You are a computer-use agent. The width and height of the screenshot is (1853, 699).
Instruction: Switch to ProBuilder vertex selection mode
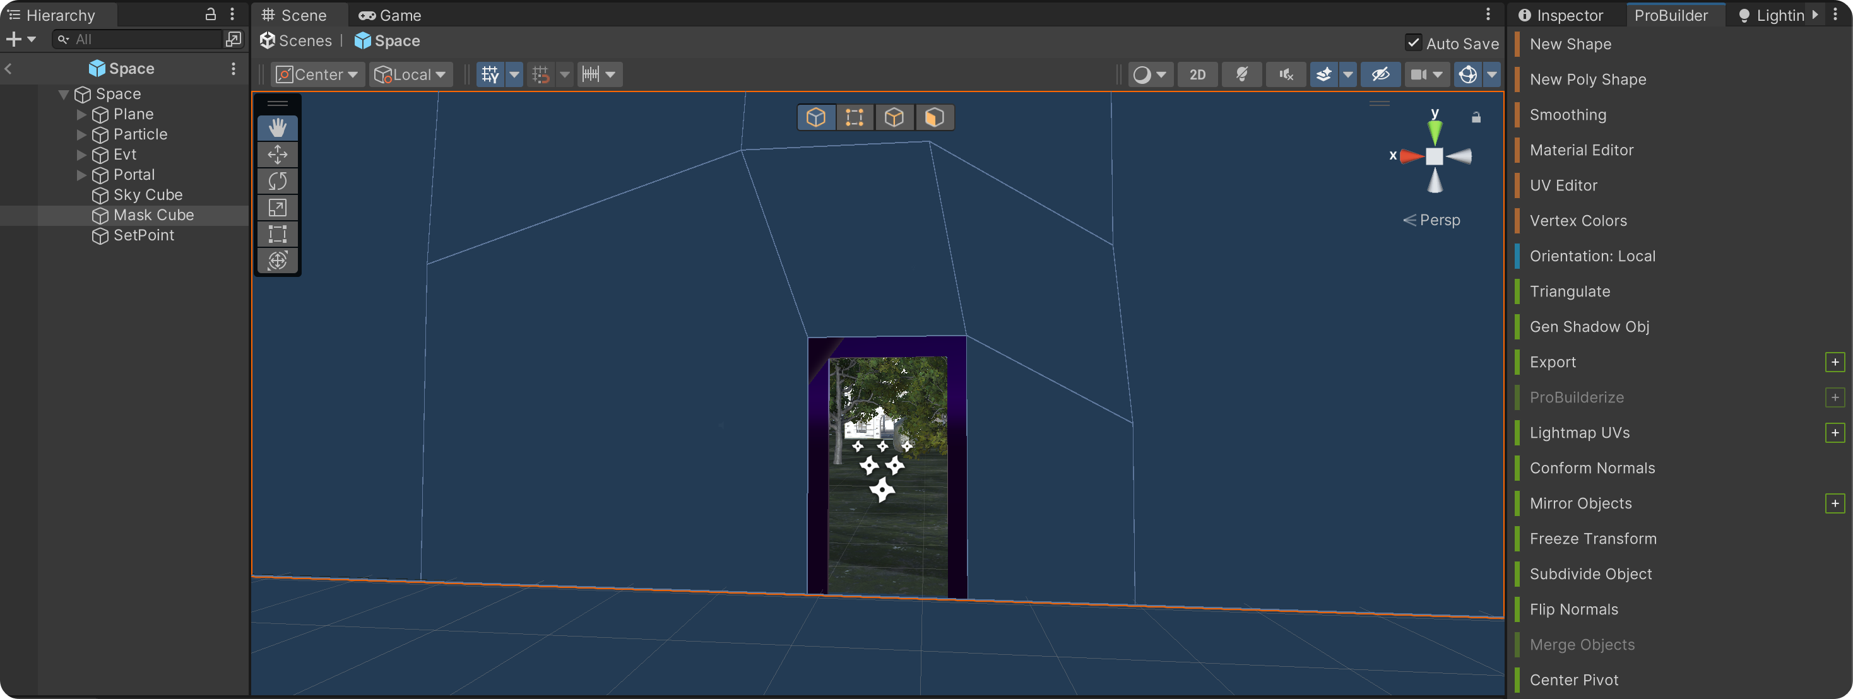pyautogui.click(x=855, y=117)
